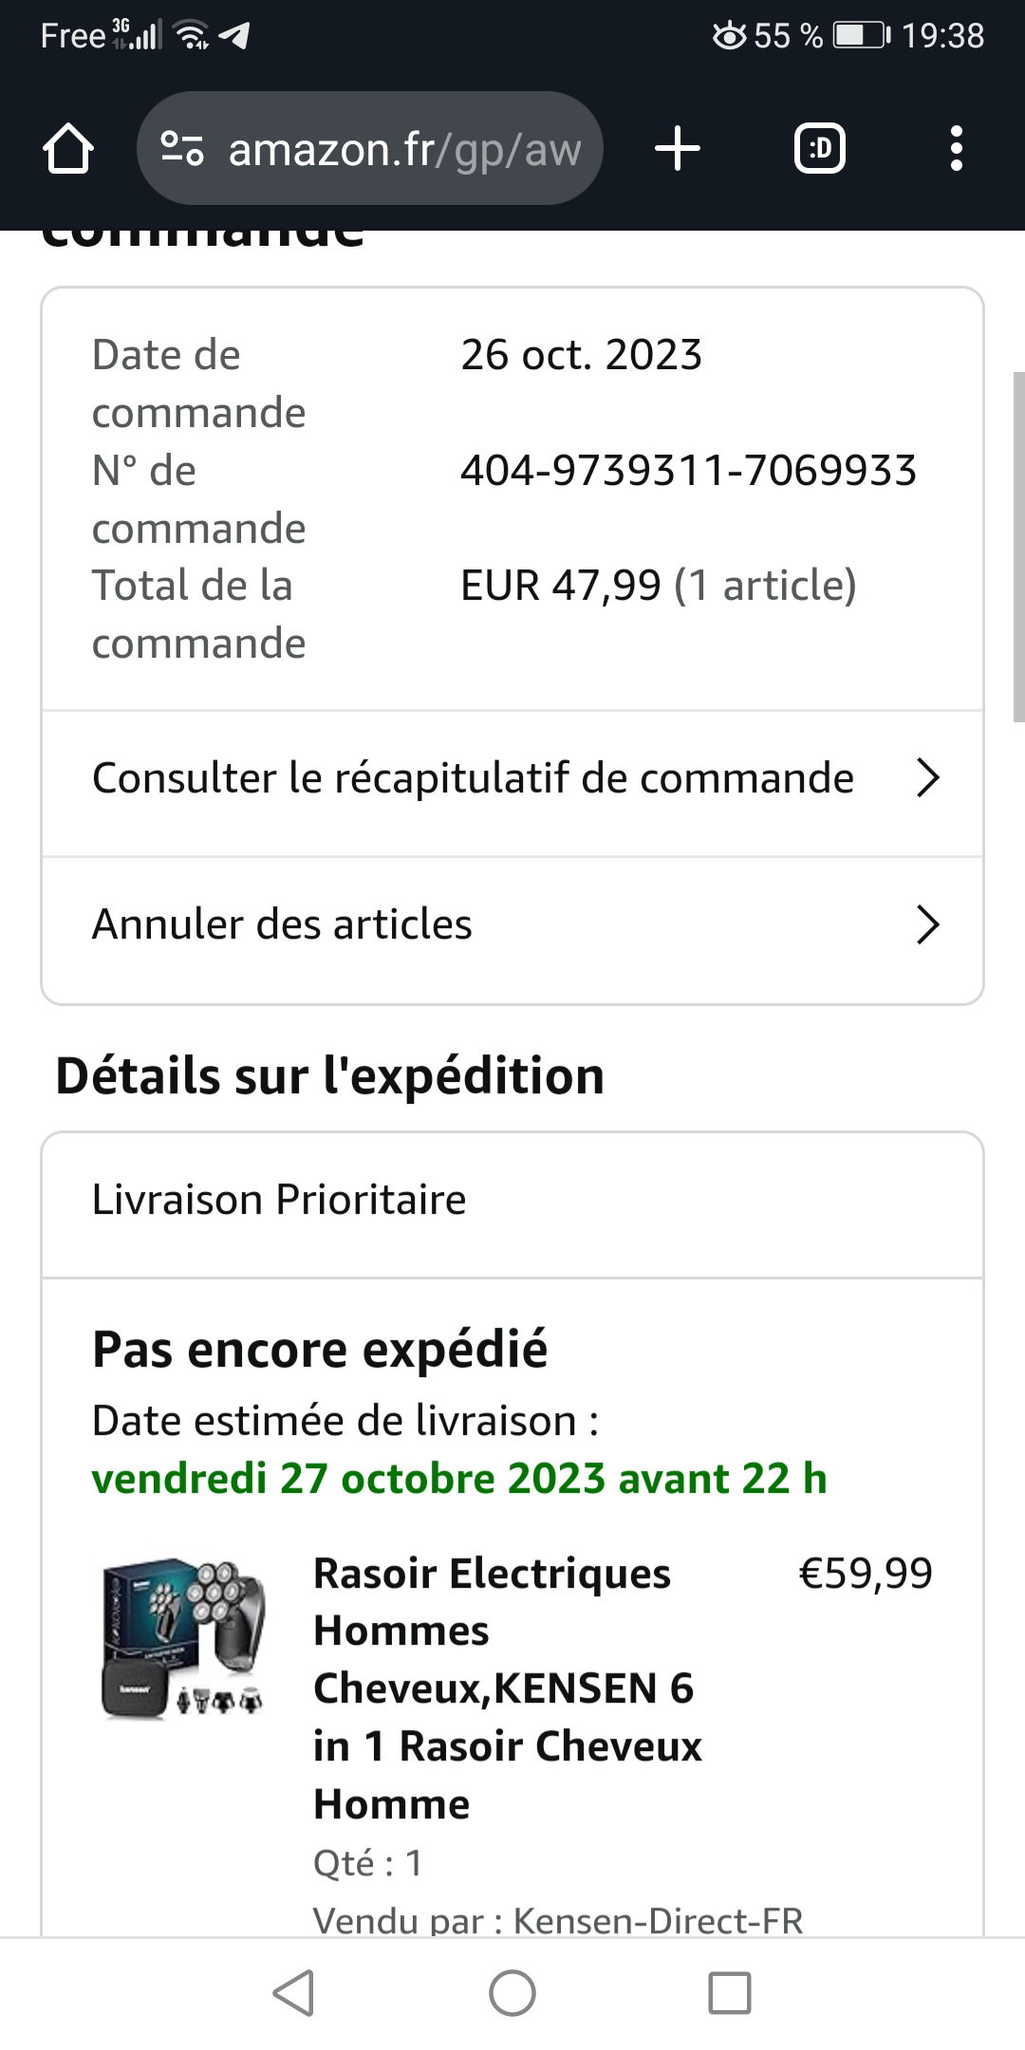Click the page scrollbar on right edge
The width and height of the screenshot is (1025, 2050).
point(1018,547)
